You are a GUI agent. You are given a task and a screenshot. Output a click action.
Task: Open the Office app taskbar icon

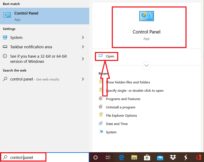click(198, 158)
